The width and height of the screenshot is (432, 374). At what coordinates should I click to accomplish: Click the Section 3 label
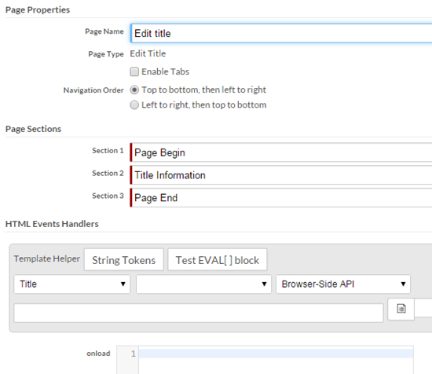108,196
